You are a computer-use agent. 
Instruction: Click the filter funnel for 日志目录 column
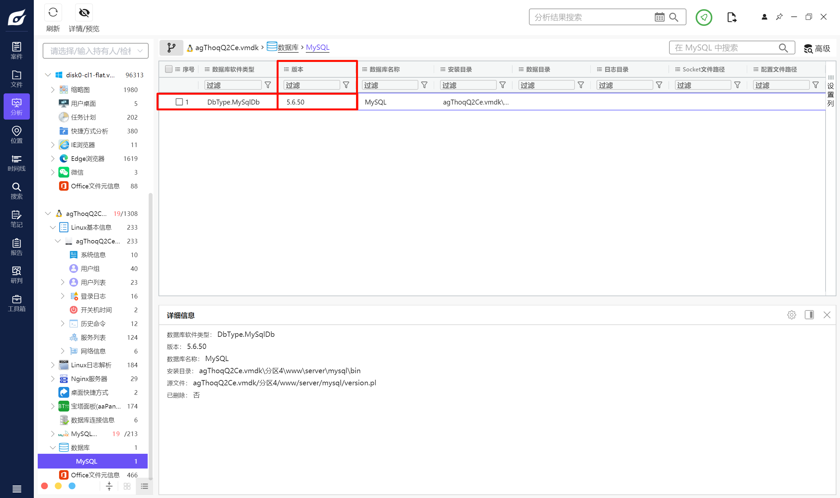click(x=659, y=85)
